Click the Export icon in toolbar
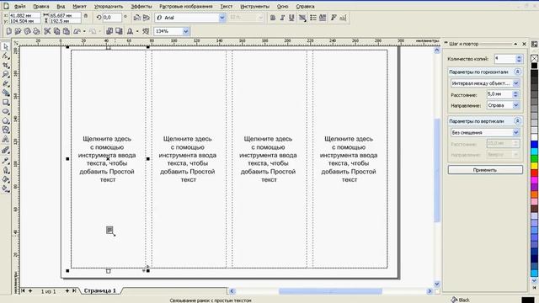Viewport: 539px width, 303px height. (x=119, y=31)
